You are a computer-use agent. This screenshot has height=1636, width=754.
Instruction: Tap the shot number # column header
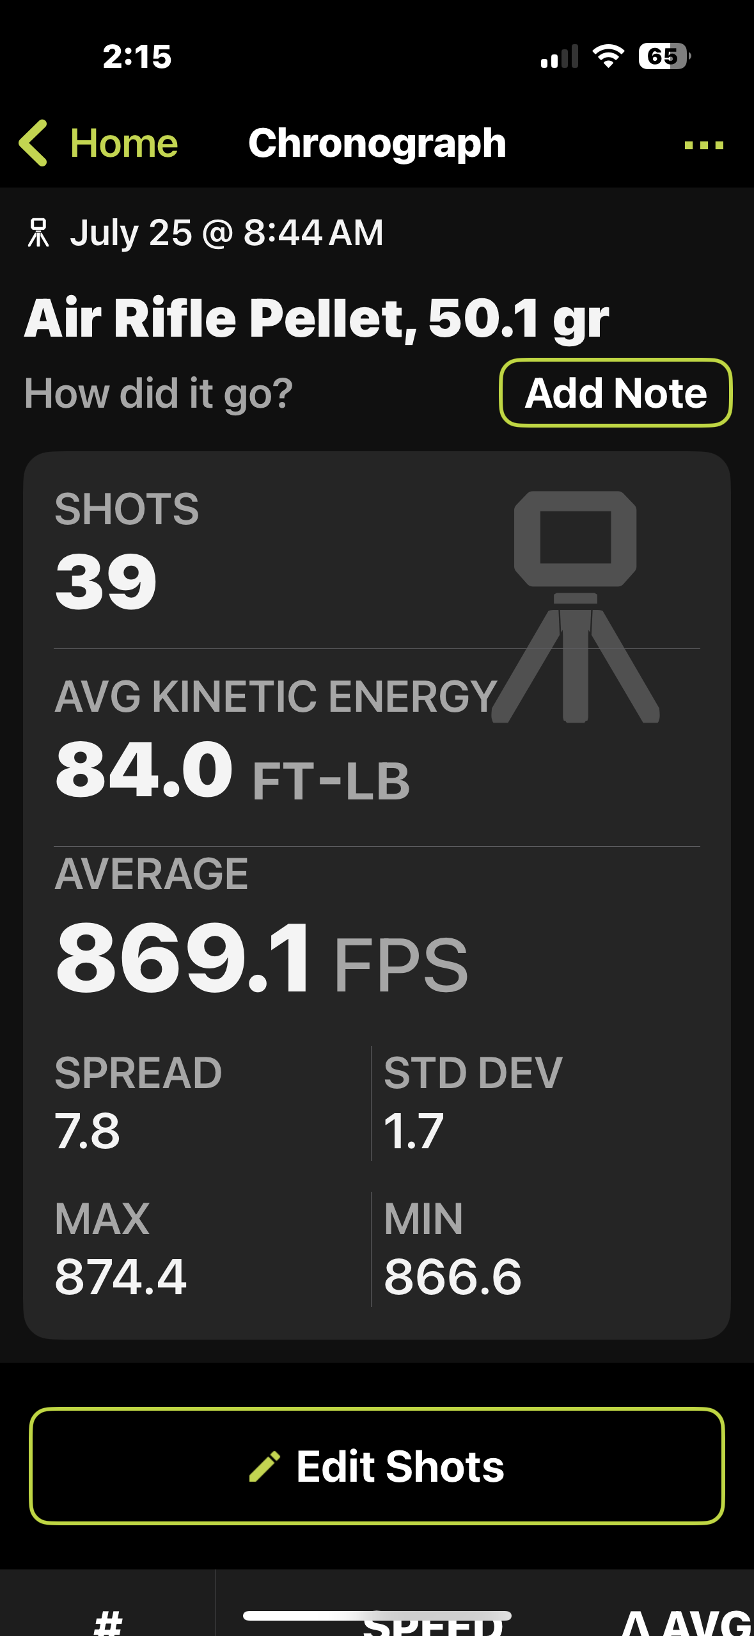click(107, 1623)
